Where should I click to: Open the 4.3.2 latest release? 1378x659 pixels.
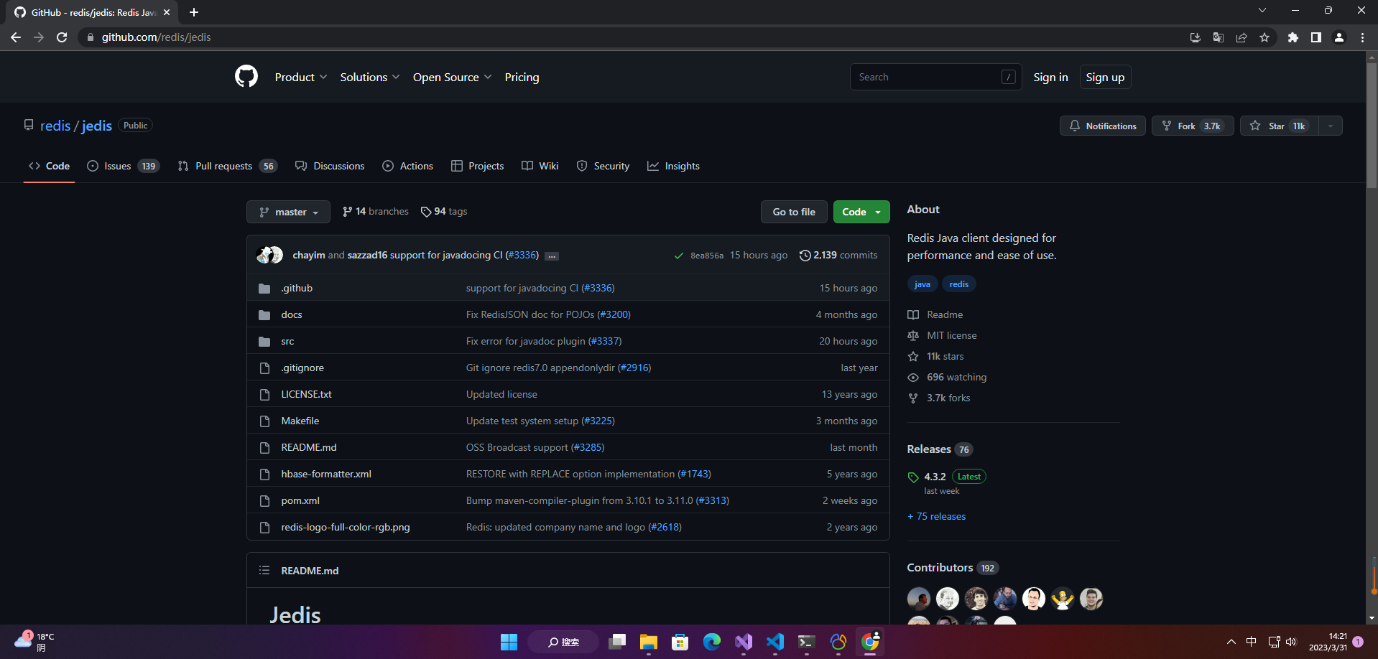(x=935, y=477)
